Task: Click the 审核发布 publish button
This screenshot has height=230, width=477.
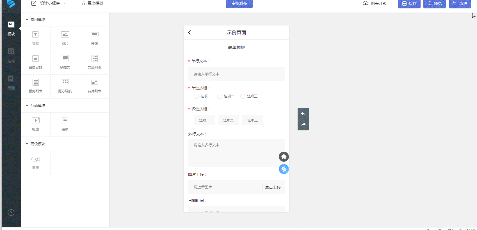Action: (239, 3)
